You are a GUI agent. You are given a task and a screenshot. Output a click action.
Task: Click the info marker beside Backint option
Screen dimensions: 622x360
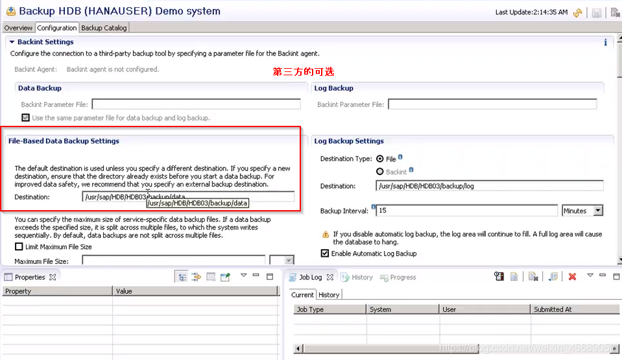(x=411, y=169)
